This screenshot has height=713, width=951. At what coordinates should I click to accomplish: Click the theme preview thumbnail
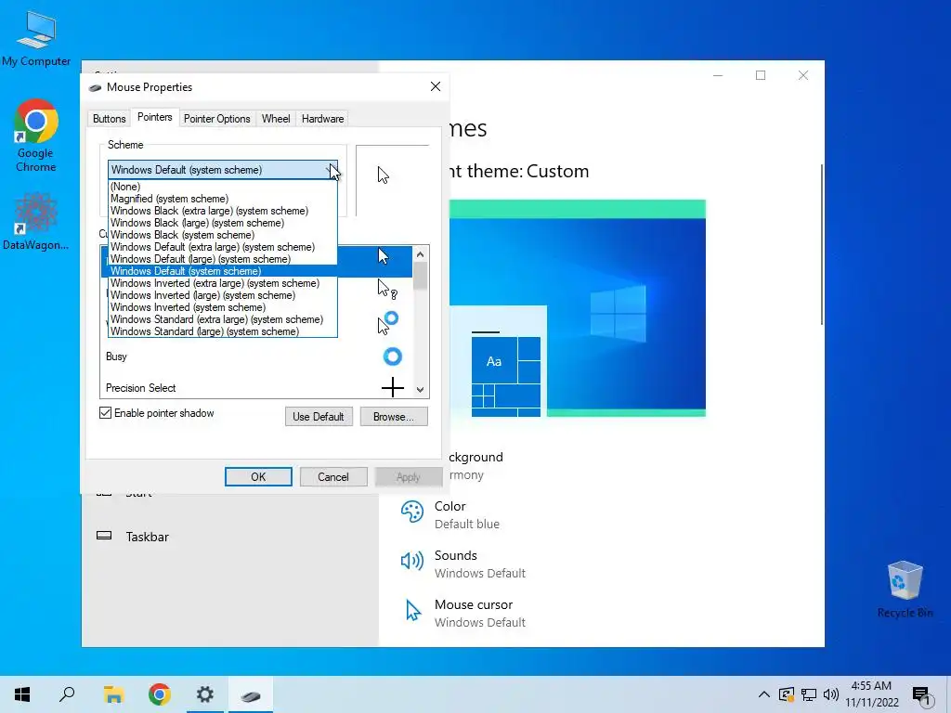tap(578, 308)
